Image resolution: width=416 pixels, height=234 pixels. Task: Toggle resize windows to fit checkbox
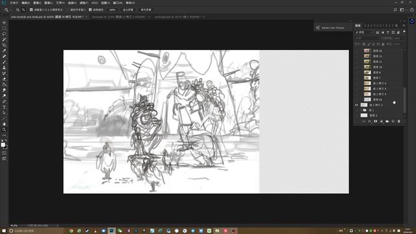tap(31, 10)
